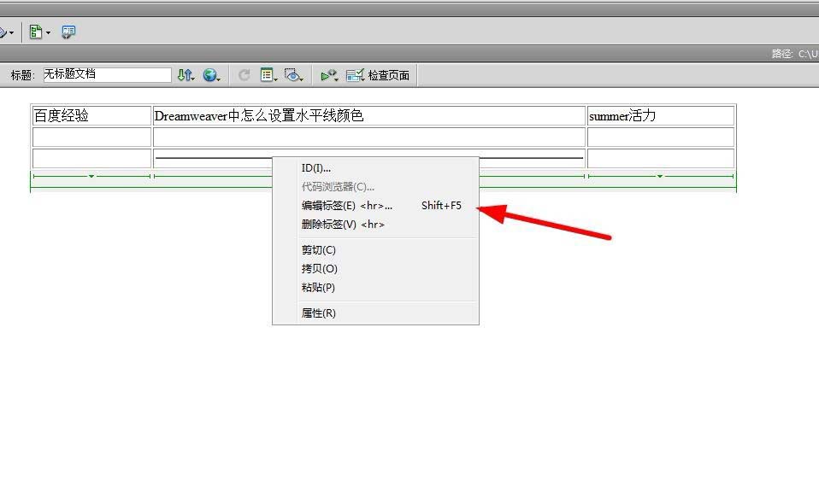Click the empty cell below summer活力
The image size is (819, 491).
pyautogui.click(x=661, y=137)
